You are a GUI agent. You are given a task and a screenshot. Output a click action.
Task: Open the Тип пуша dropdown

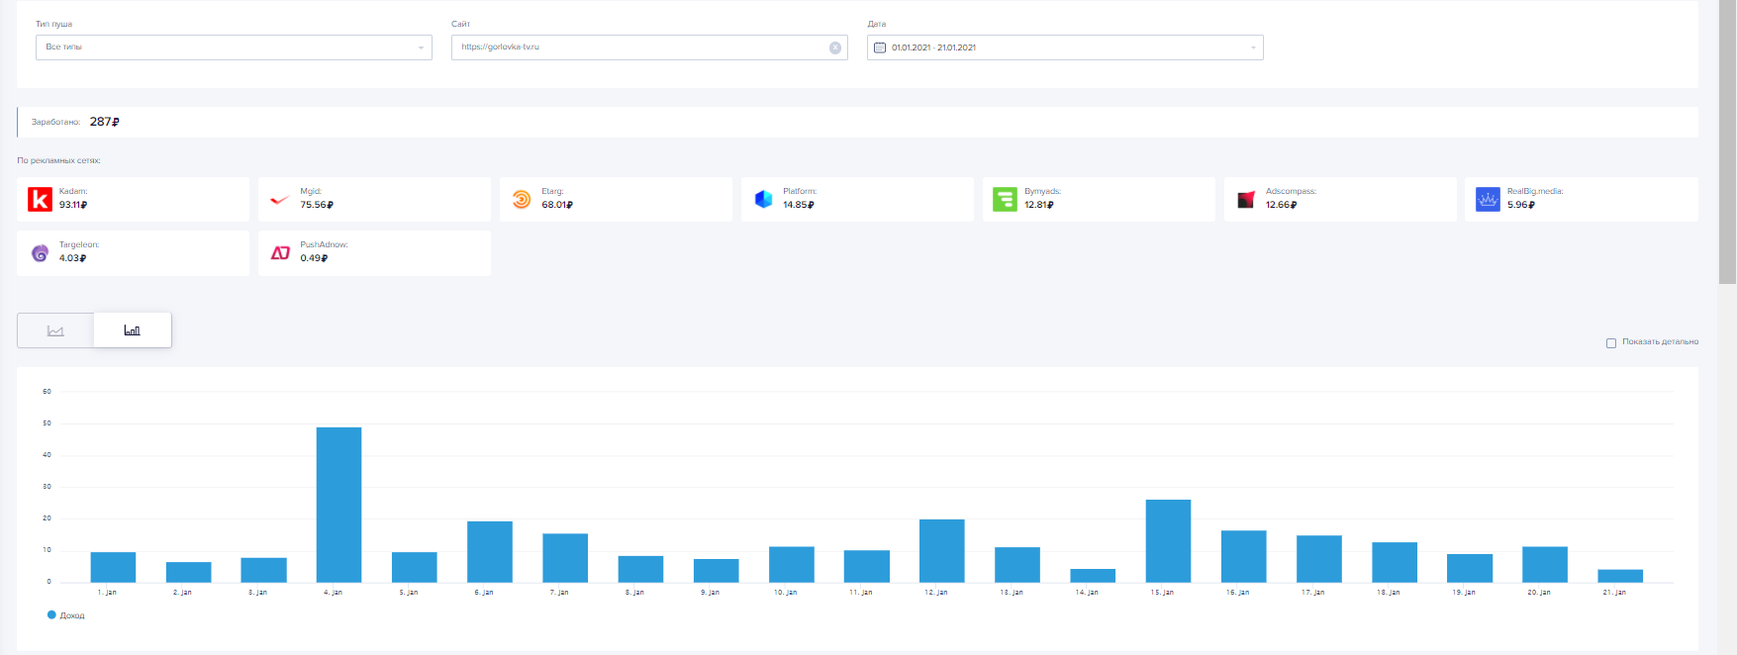coord(234,47)
